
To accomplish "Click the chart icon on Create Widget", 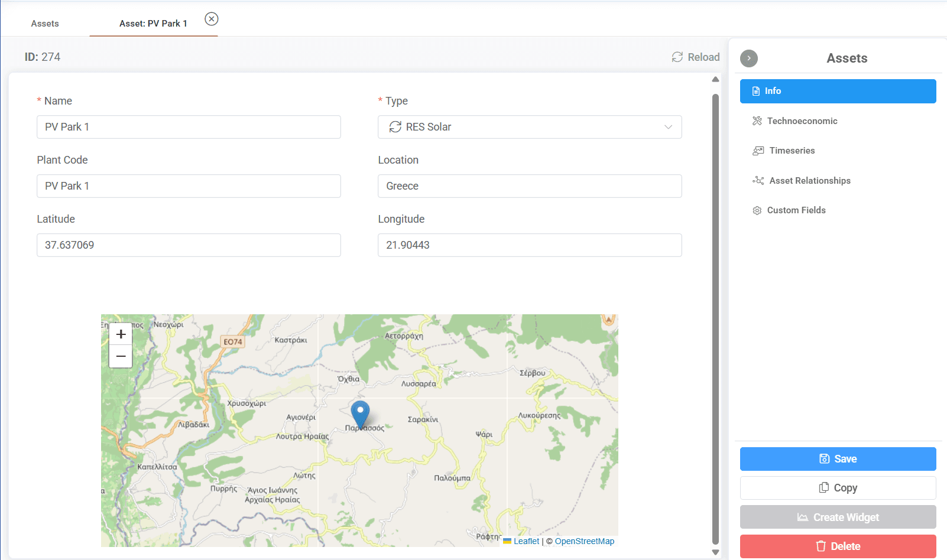I will coord(803,517).
